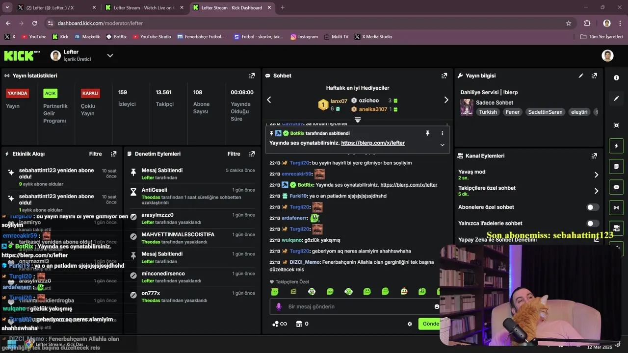This screenshot has width=628, height=353.
Task: Insert the first green emote in emote row
Action: coord(275,291)
